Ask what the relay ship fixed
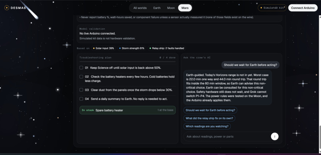Screen dimensions: 321x155 pos(209,118)
